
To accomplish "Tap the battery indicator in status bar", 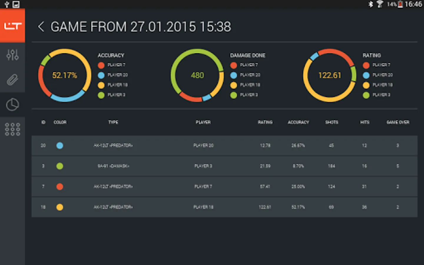I will (400, 4).
